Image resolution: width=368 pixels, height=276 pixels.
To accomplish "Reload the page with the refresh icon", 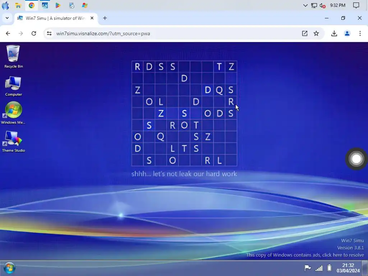I will (34, 33).
